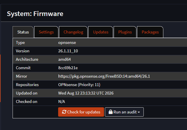Expand the caret next to Run an audit

(x=139, y=112)
